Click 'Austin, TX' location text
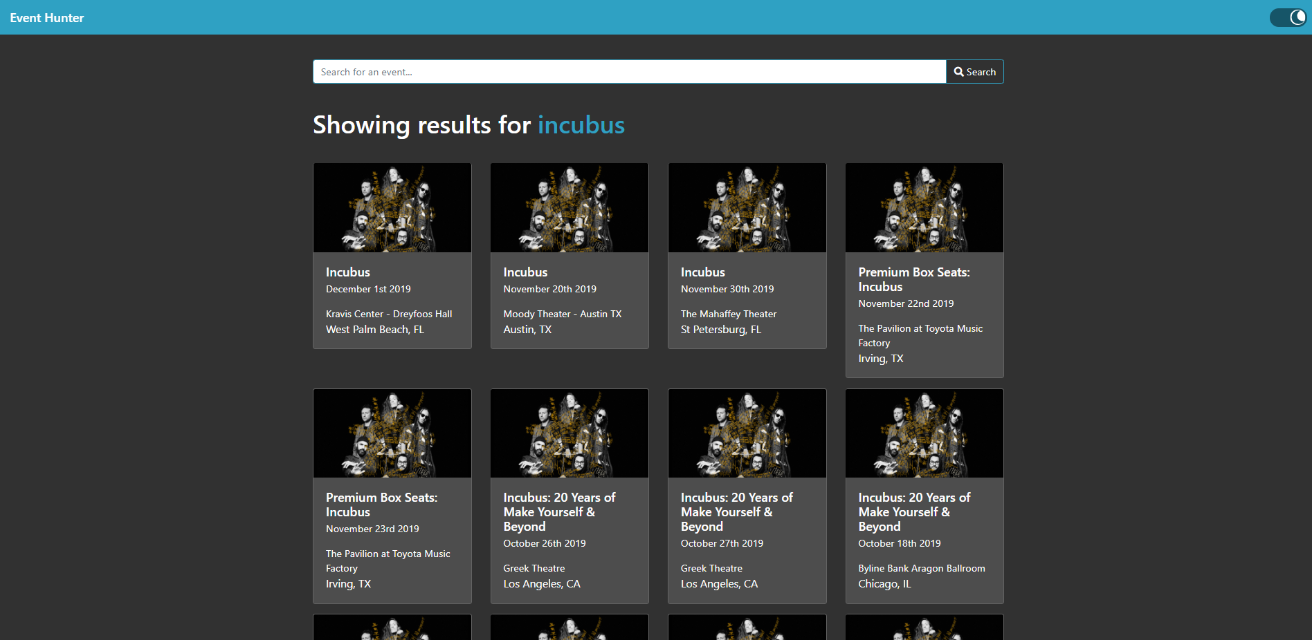 pyautogui.click(x=527, y=330)
